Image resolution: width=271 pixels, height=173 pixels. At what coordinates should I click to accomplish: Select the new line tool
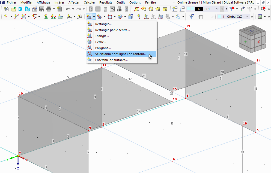[x=16, y=17]
